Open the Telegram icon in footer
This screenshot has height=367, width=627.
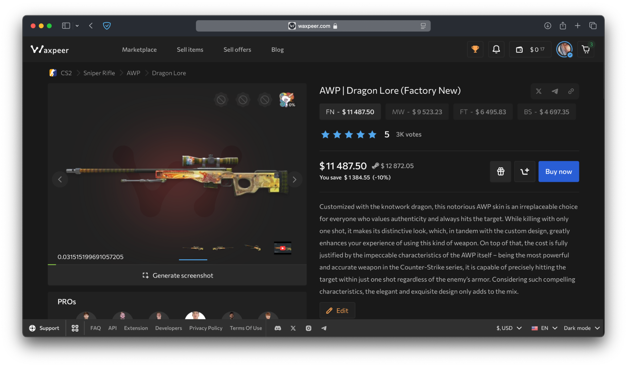tap(324, 328)
